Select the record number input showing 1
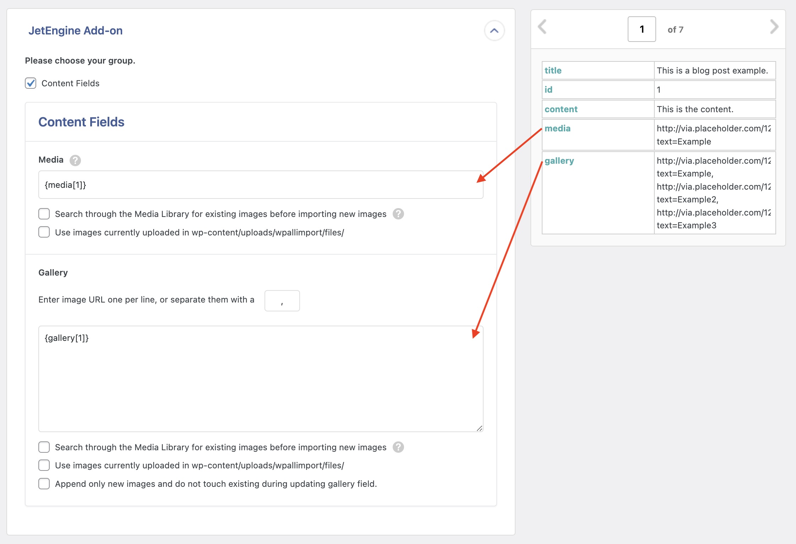Viewport: 796px width, 544px height. coord(641,29)
